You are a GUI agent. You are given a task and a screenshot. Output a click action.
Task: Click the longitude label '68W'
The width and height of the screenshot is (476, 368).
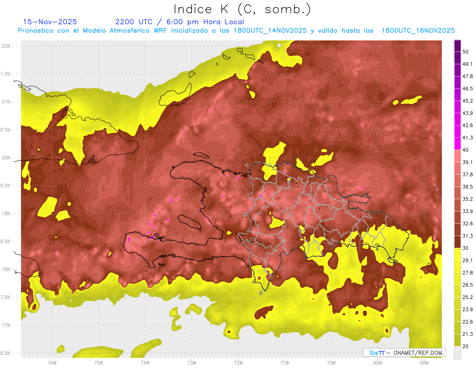424,363
